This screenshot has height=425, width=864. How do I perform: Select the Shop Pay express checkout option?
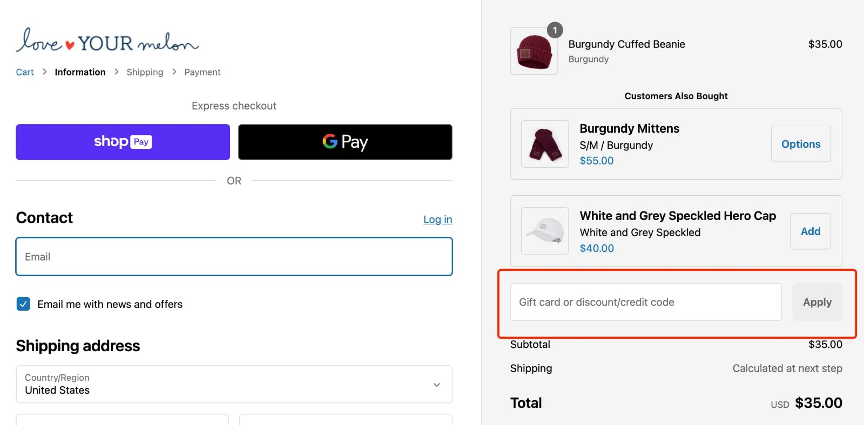(x=123, y=142)
